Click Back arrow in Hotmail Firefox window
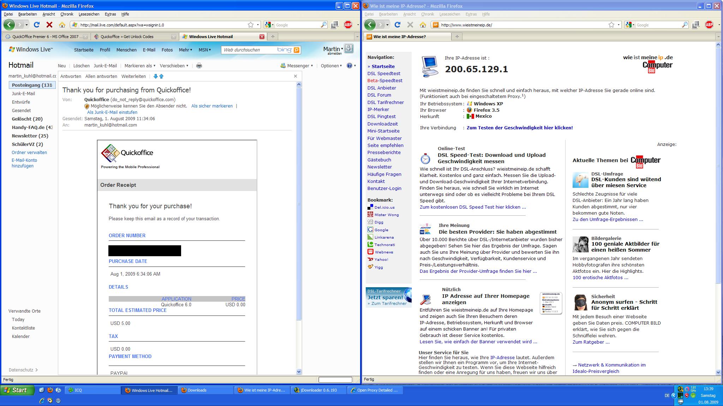The image size is (723, 406). tap(9, 25)
